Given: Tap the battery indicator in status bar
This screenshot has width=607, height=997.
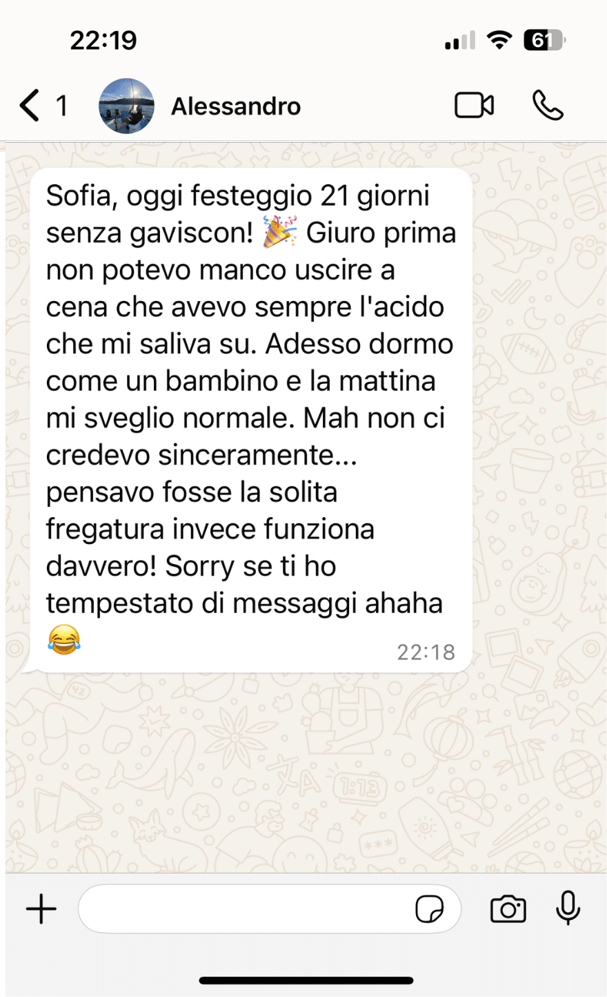Looking at the screenshot, I should tap(545, 41).
